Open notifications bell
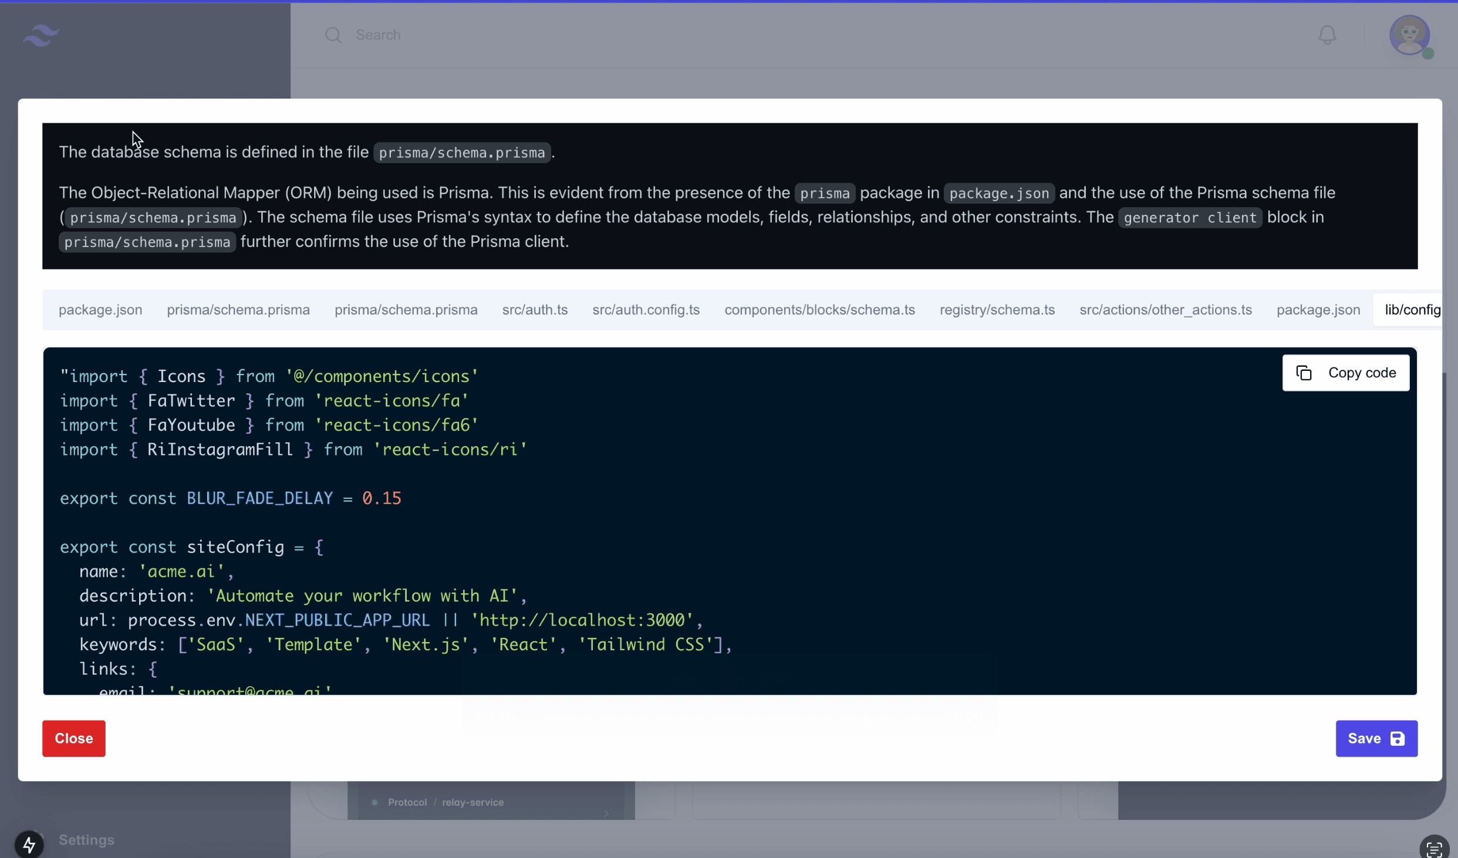1458x858 pixels. (x=1327, y=35)
